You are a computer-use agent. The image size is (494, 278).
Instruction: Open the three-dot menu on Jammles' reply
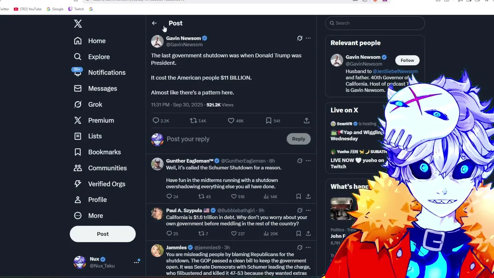coord(308,247)
